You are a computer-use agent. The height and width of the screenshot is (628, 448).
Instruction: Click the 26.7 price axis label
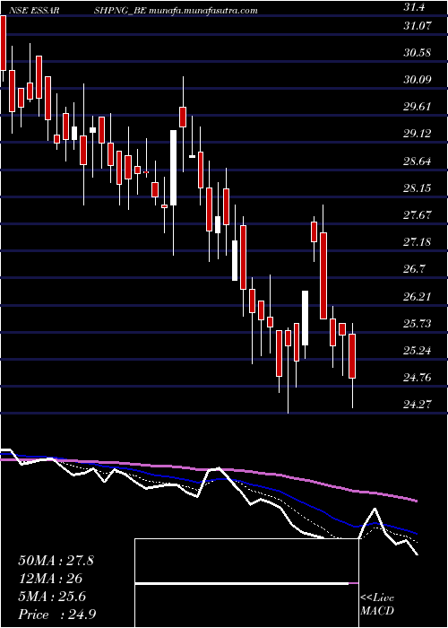tap(416, 269)
